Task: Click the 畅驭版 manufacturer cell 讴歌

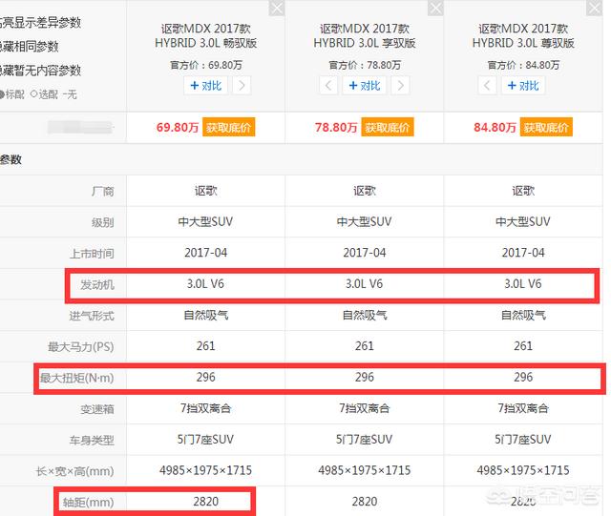Action: tap(206, 191)
